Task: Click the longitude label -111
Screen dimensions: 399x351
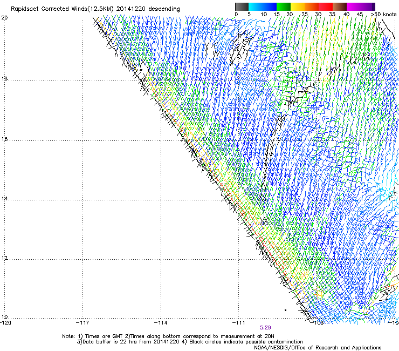Action: pyautogui.click(x=239, y=323)
